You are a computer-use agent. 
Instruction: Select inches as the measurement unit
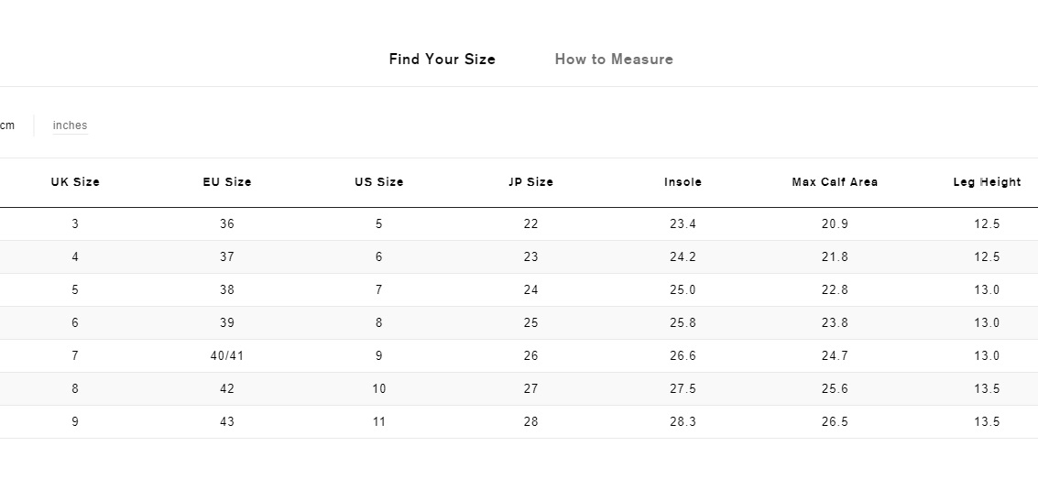[x=71, y=125]
